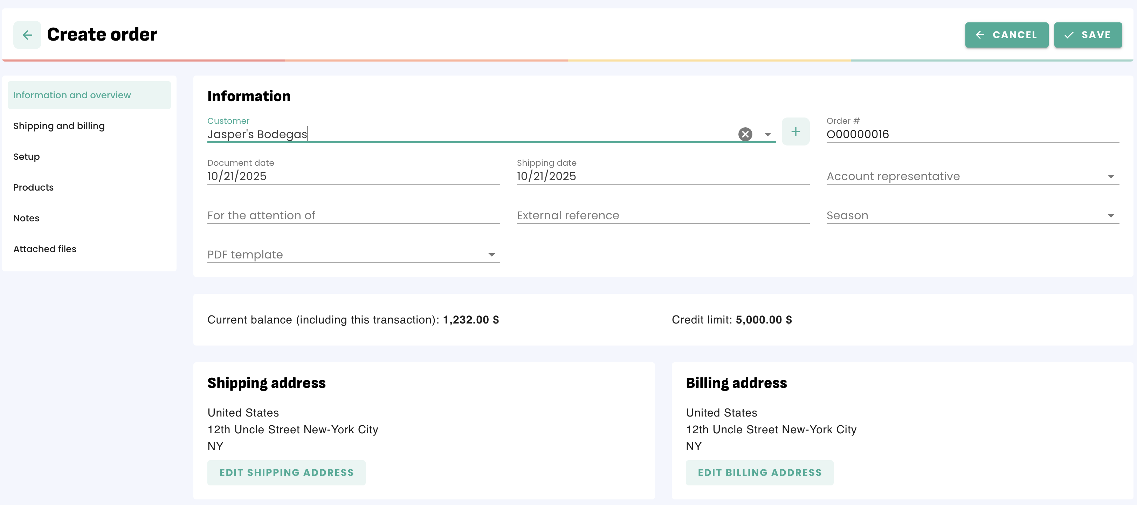Viewport: 1137px width, 505px height.
Task: Switch to Attached files section
Action: click(44, 249)
